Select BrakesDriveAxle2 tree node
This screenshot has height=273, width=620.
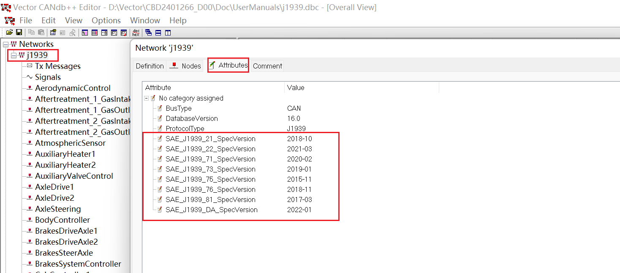pos(66,242)
